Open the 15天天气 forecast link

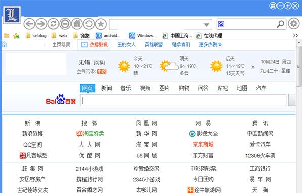[235, 73]
